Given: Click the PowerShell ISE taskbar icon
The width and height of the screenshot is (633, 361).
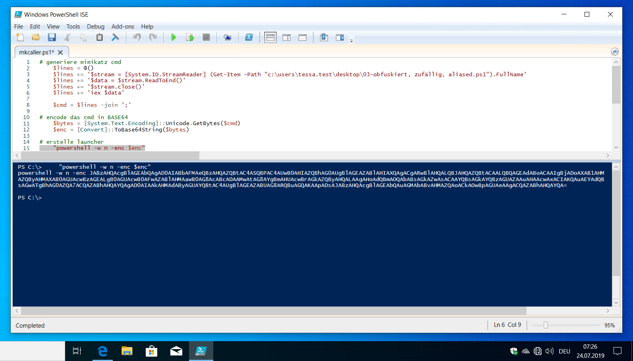Looking at the screenshot, I should coord(201,351).
